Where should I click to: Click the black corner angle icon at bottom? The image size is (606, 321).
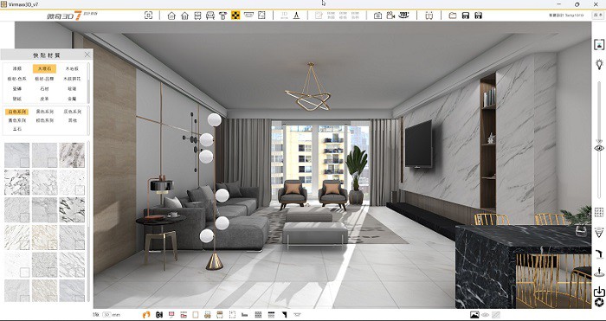285,315
